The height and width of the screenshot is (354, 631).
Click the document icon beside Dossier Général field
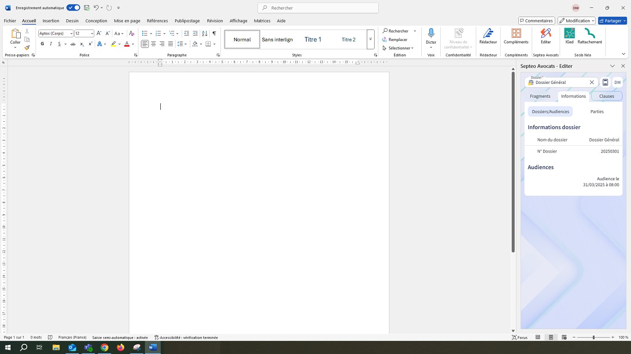pyautogui.click(x=605, y=83)
